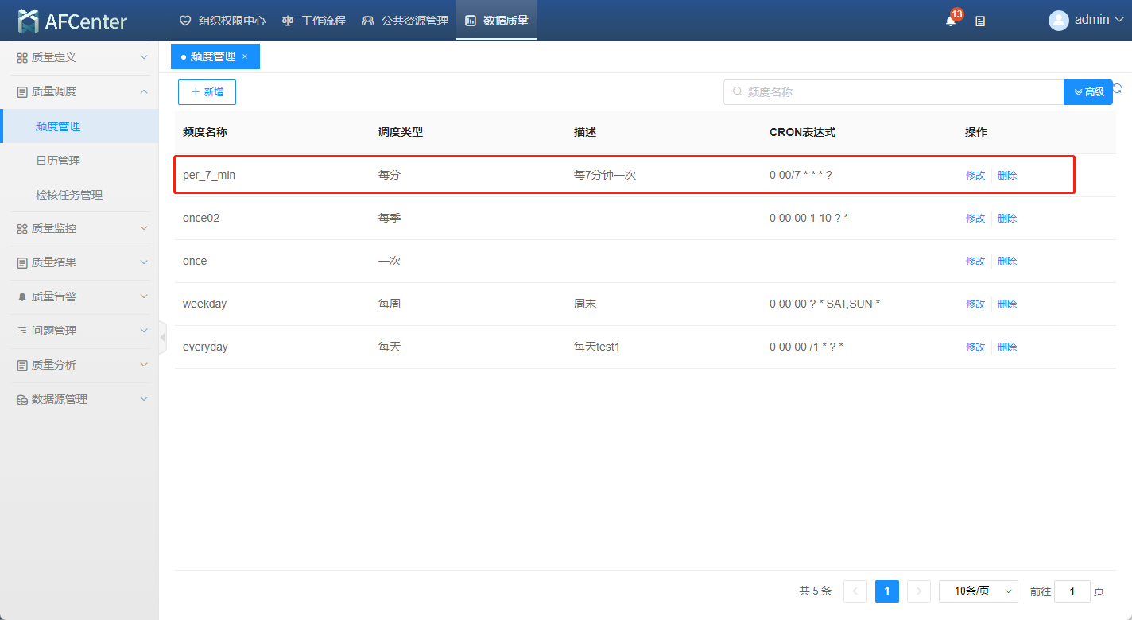Image resolution: width=1132 pixels, height=620 pixels.
Task: Expand the 质量定义 sidebar menu
Action: tap(79, 57)
